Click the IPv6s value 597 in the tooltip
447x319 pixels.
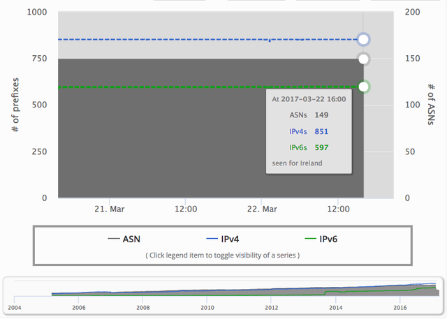(321, 147)
